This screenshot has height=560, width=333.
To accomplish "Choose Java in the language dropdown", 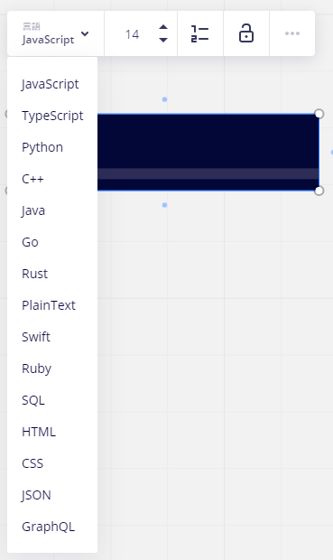I will pyautogui.click(x=52, y=210).
